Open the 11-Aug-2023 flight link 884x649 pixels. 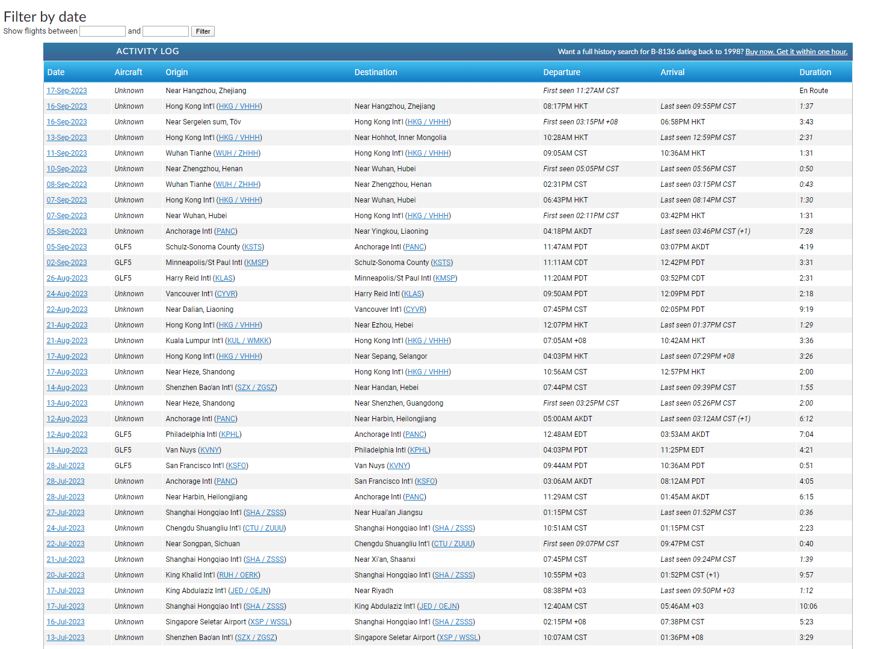point(67,450)
